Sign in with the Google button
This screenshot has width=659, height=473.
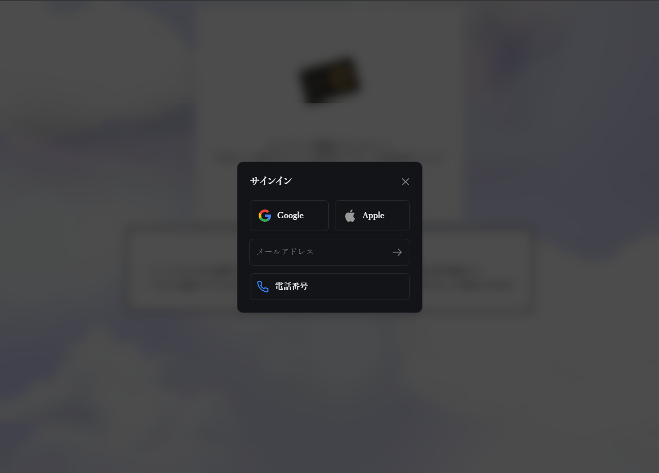289,216
